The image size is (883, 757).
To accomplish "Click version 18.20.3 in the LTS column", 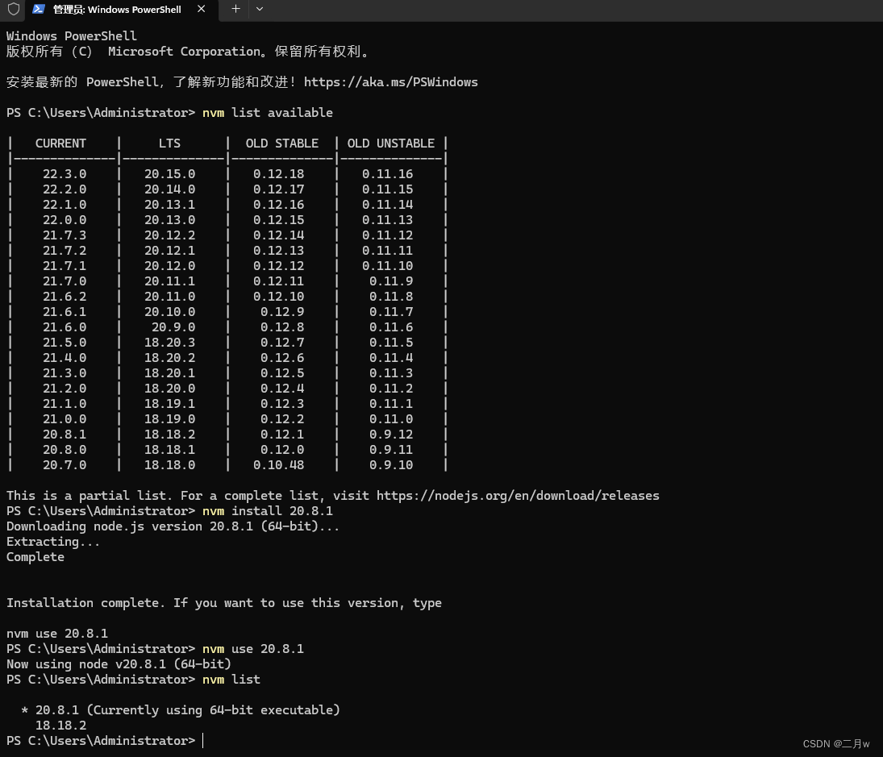I will pos(169,343).
